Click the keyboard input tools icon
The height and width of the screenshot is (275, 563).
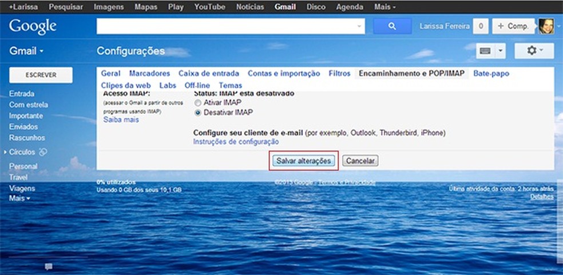pos(485,51)
